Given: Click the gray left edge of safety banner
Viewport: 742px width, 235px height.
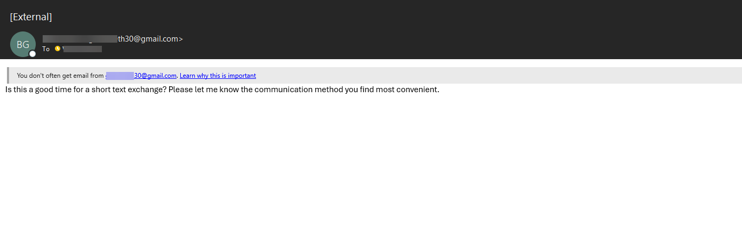Looking at the screenshot, I should [x=7, y=76].
